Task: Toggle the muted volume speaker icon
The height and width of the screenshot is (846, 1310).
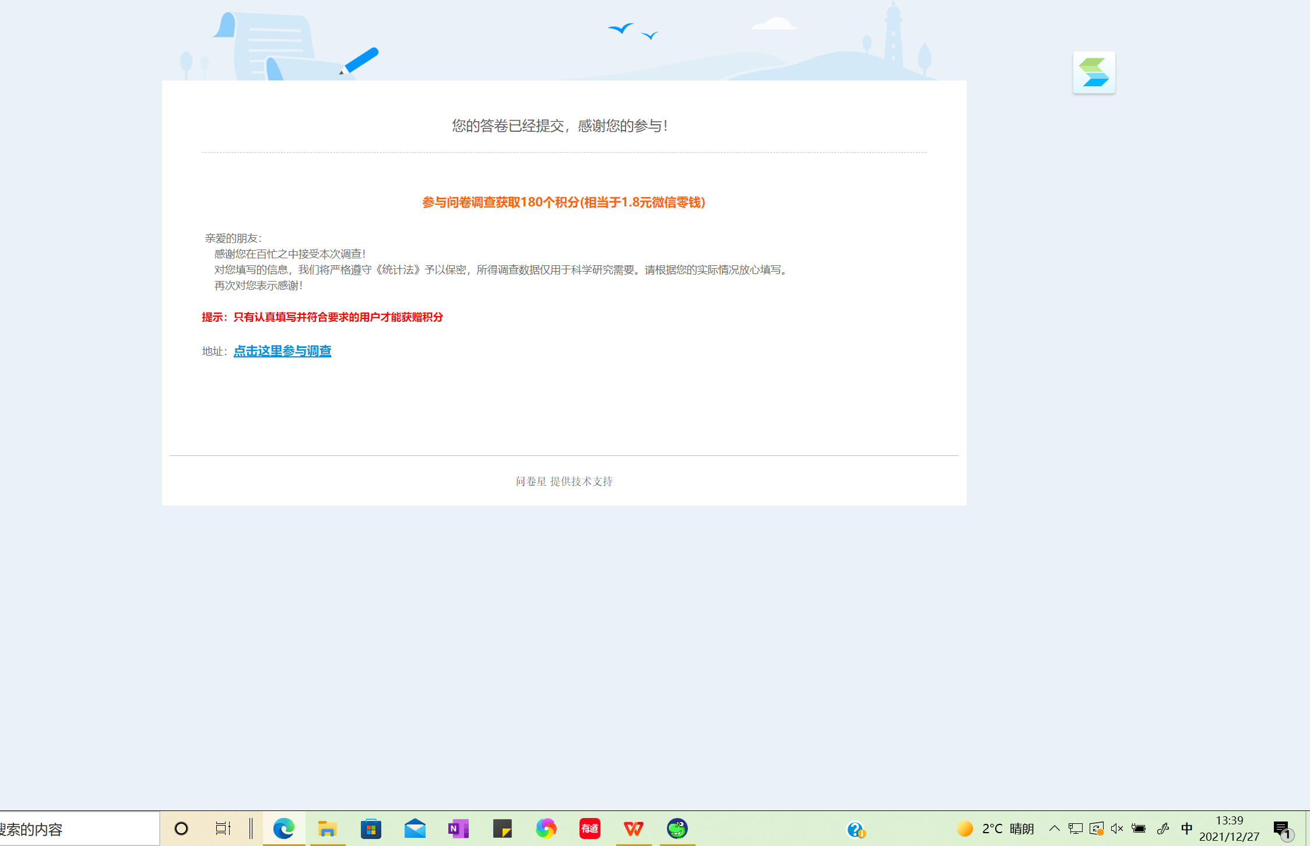Action: coord(1117,829)
